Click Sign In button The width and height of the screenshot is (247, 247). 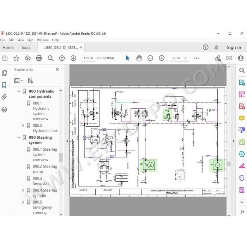(234, 47)
